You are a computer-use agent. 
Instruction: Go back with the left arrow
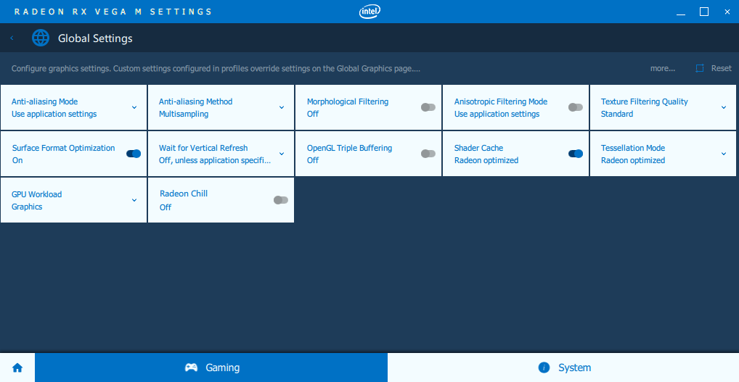click(12, 38)
